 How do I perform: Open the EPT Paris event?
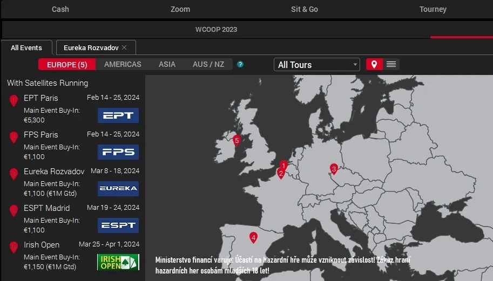(41, 98)
